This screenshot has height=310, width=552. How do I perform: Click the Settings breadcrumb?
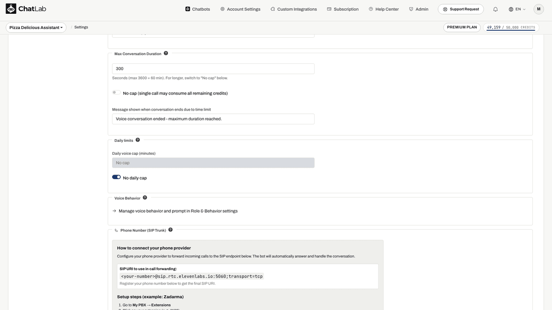81,28
